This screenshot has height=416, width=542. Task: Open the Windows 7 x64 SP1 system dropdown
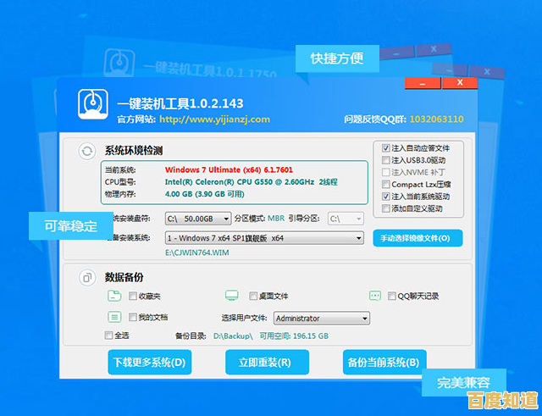point(264,238)
